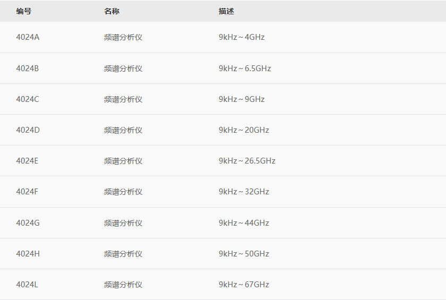
Task: Select model number 4024F
Action: coord(27,192)
